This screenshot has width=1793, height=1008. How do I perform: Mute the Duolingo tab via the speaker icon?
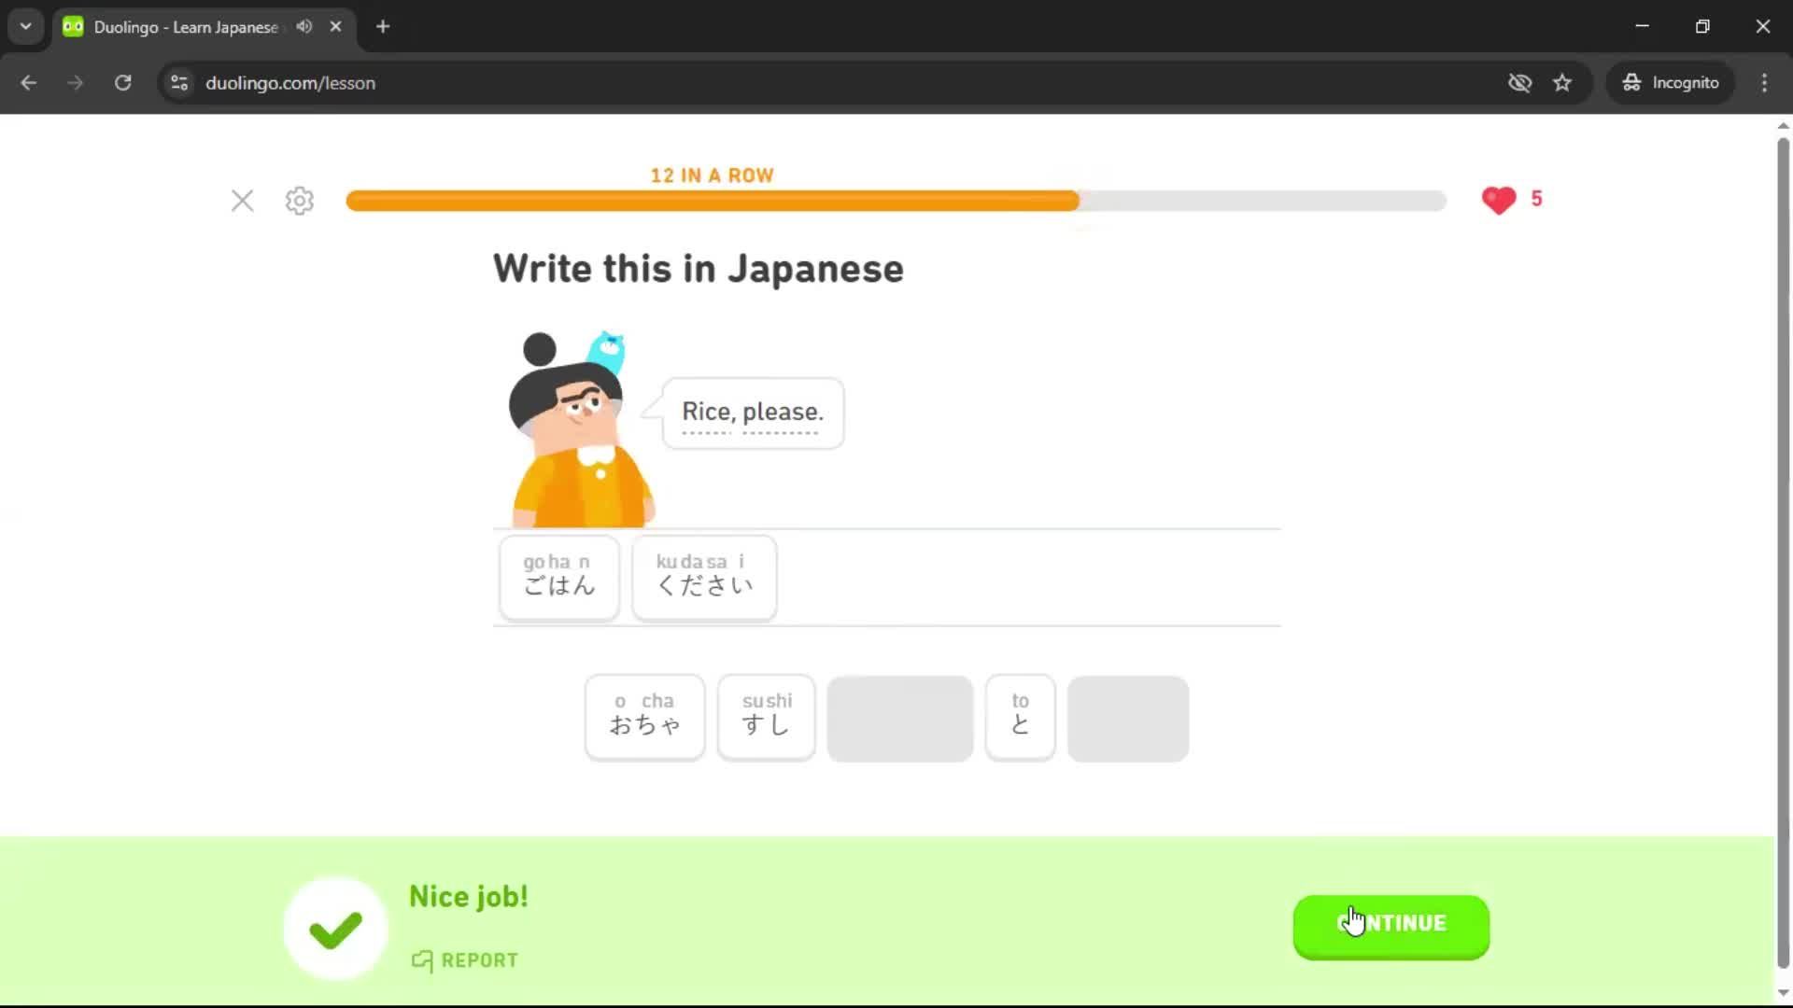click(303, 26)
